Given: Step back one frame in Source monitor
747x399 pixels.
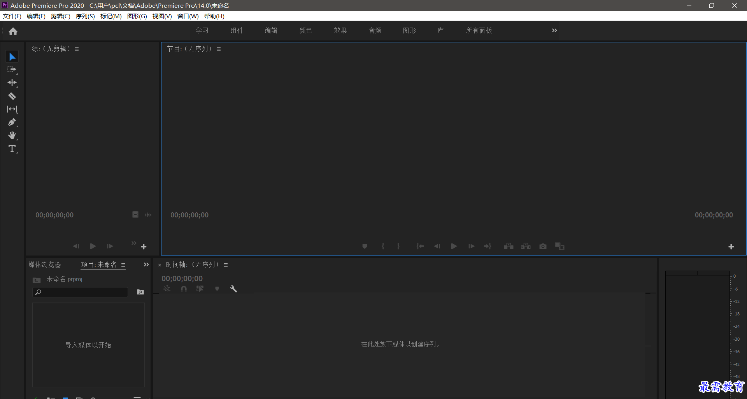Looking at the screenshot, I should [76, 246].
